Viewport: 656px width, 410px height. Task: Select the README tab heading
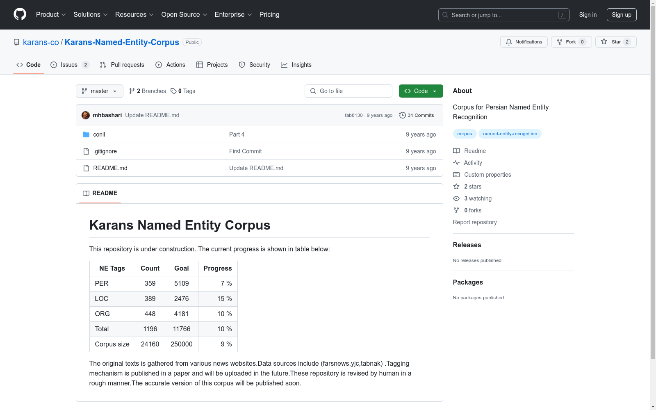[100, 193]
